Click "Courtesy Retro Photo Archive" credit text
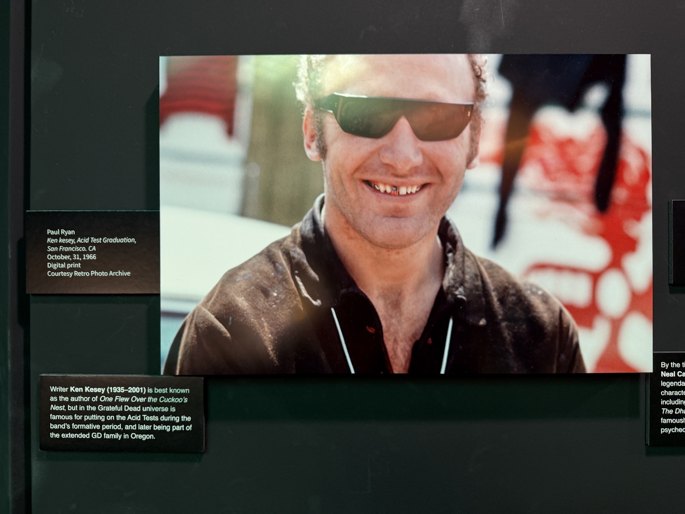Viewport: 685px width, 514px height. point(88,273)
